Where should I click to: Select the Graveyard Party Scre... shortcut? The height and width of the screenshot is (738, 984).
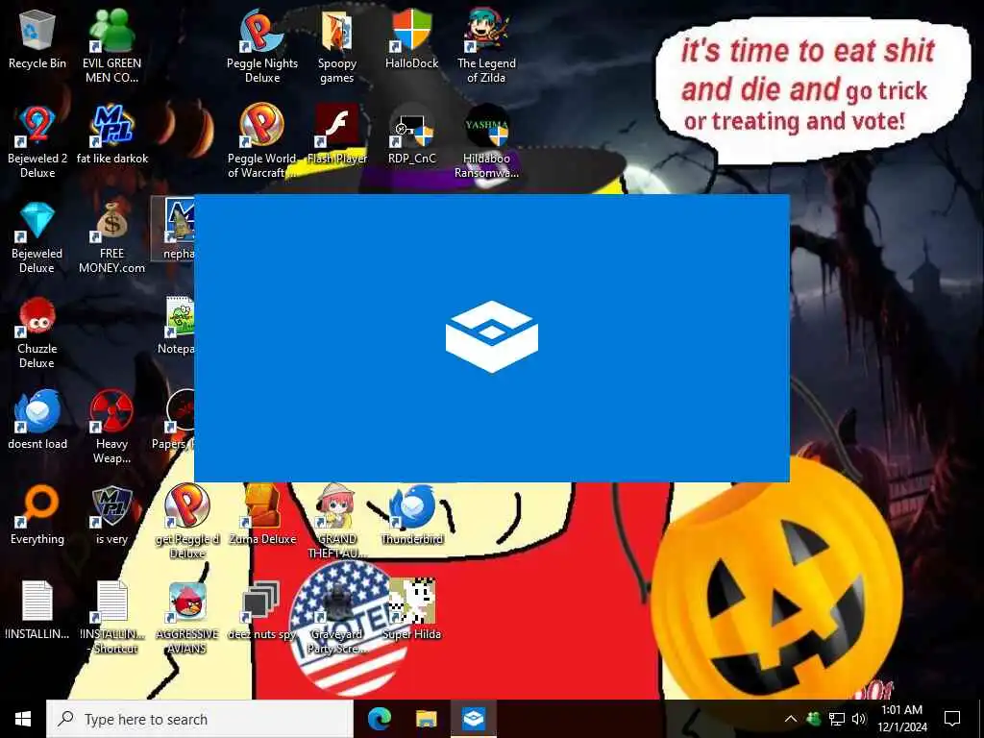point(336,618)
